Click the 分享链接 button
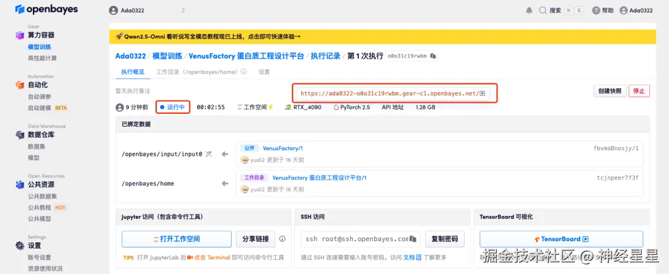 pos(256,239)
